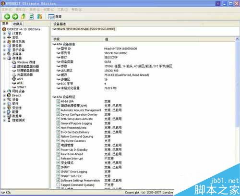Toggle DMA Setup Auto-Activate checkbox
240x196 pixels.
[x=59, y=119]
